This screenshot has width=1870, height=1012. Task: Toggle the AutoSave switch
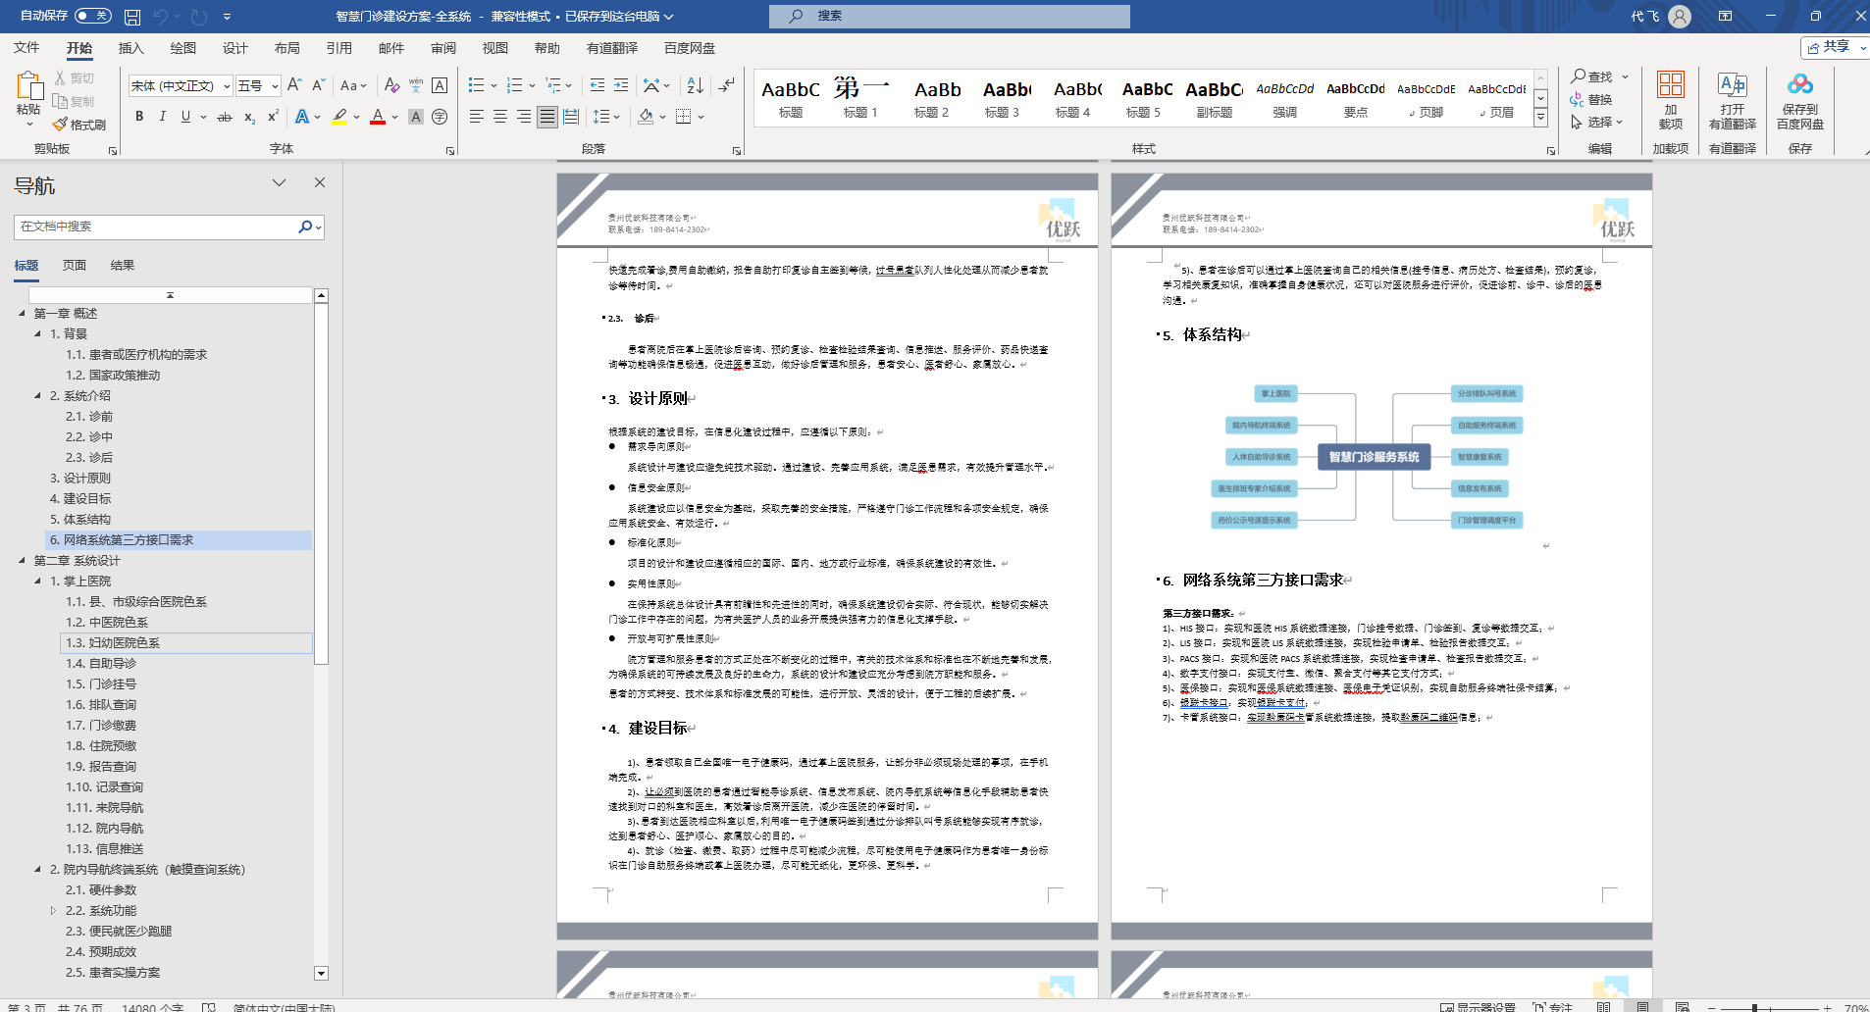(x=93, y=16)
